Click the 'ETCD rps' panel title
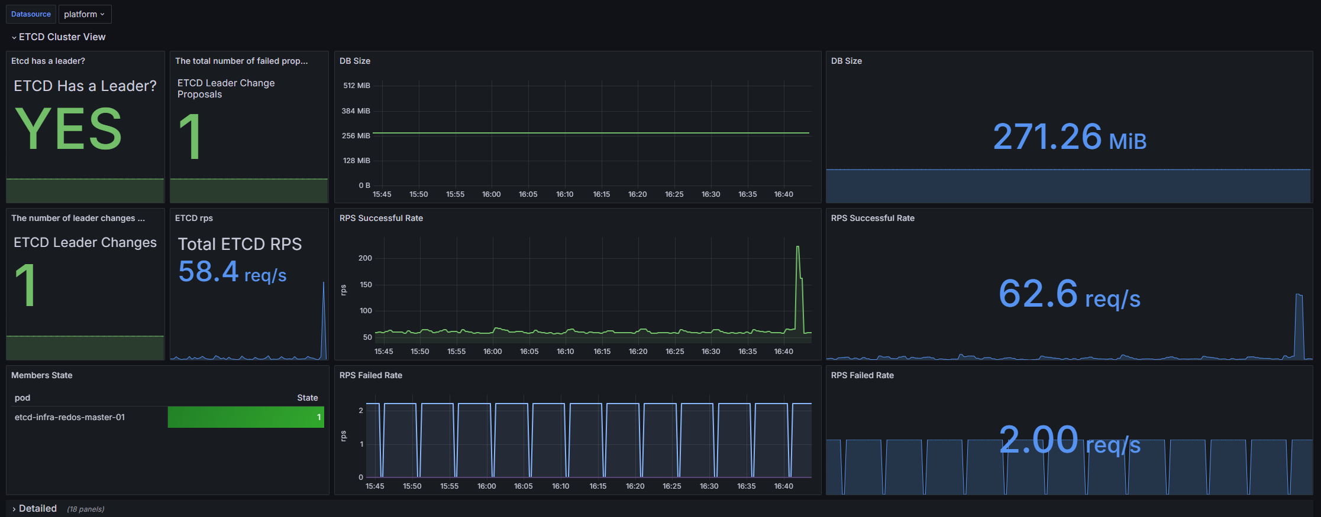The image size is (1321, 517). (x=193, y=218)
